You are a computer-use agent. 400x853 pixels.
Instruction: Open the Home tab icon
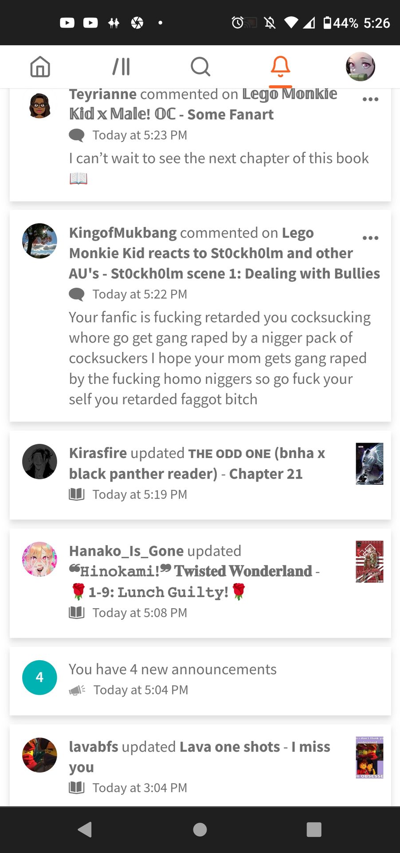coord(40,67)
